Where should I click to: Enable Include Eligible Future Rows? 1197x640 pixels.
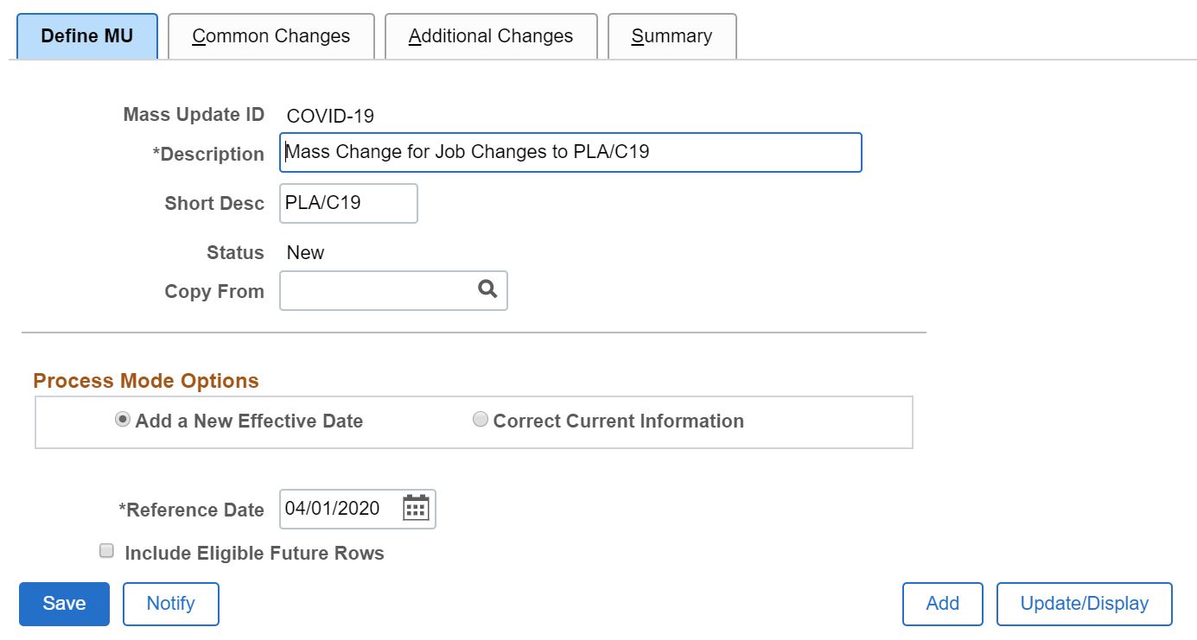(105, 549)
